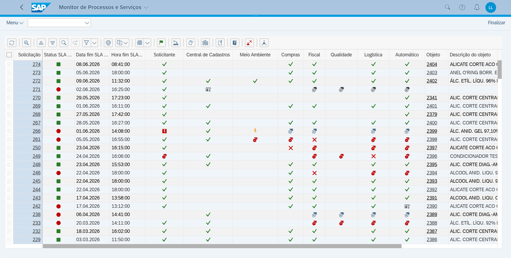Click the red X Fiscal icon in row 261
Viewport: 511px width, 258px height.
(x=315, y=140)
